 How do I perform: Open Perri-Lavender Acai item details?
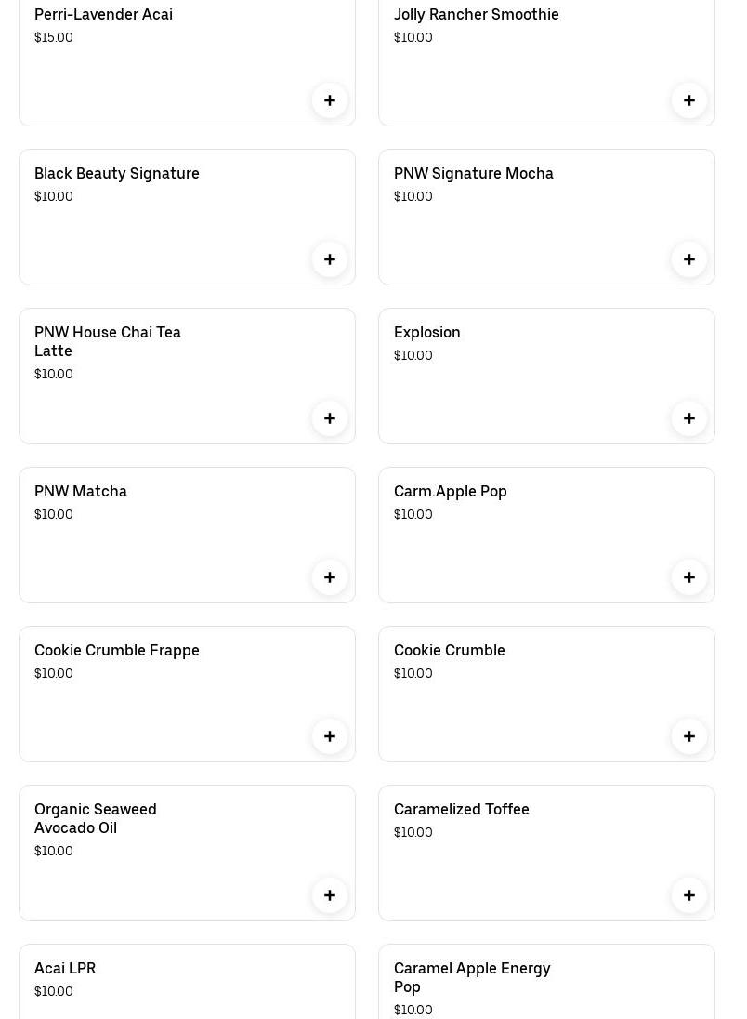[103, 15]
